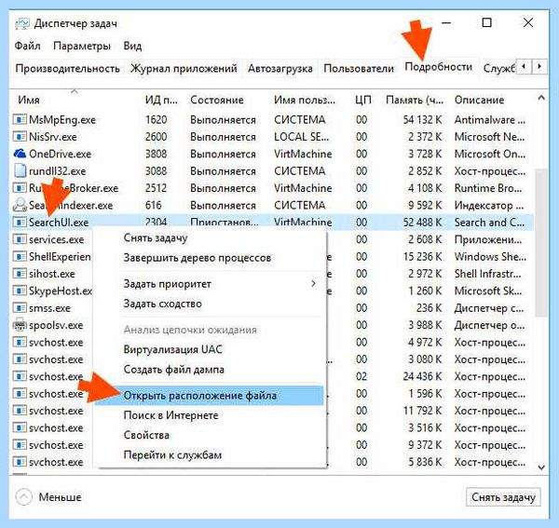Click the LOCAL SE... user name cell

click(301, 137)
